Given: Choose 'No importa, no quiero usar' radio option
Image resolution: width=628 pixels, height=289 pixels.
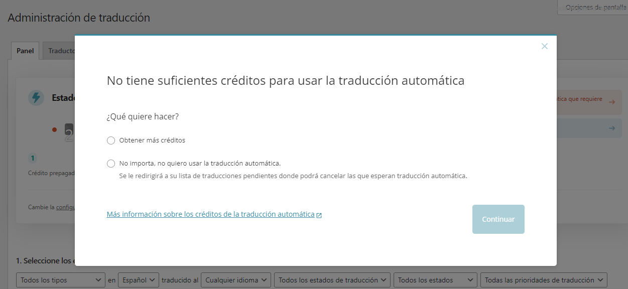Looking at the screenshot, I should click(111, 164).
